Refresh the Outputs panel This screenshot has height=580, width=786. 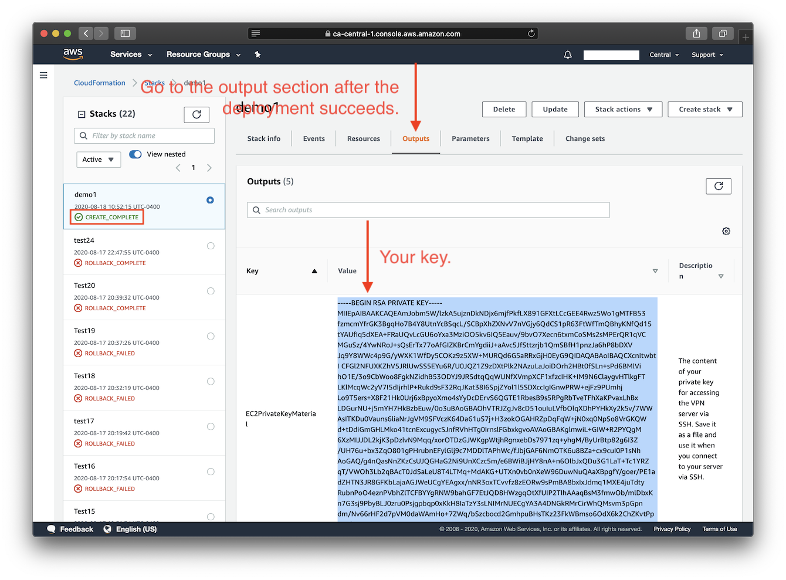[719, 186]
